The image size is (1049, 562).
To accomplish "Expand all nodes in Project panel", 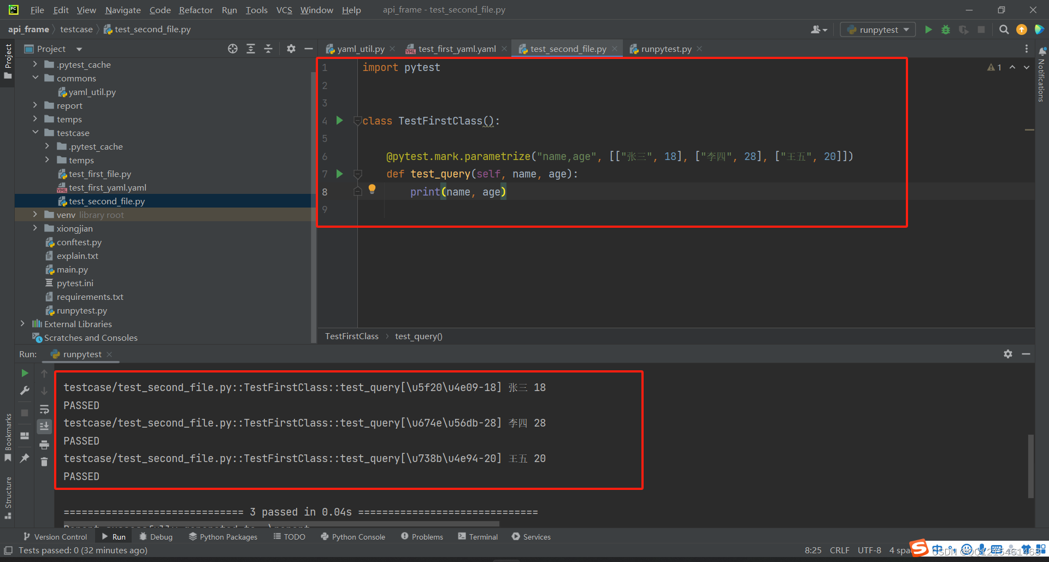I will 251,49.
